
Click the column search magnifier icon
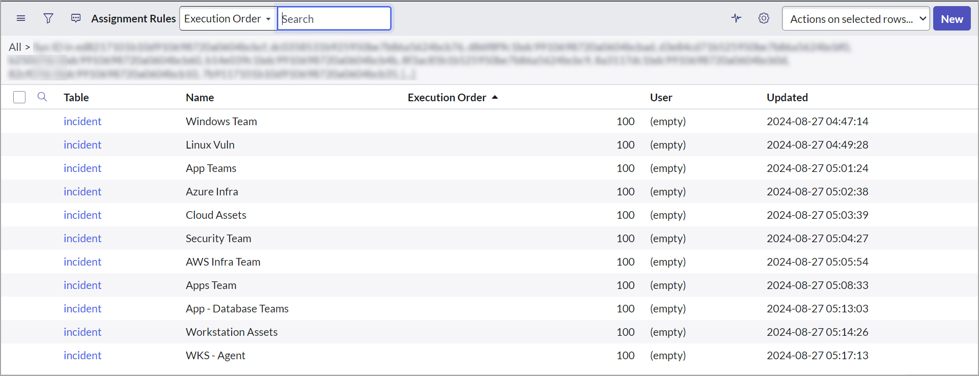pos(42,97)
